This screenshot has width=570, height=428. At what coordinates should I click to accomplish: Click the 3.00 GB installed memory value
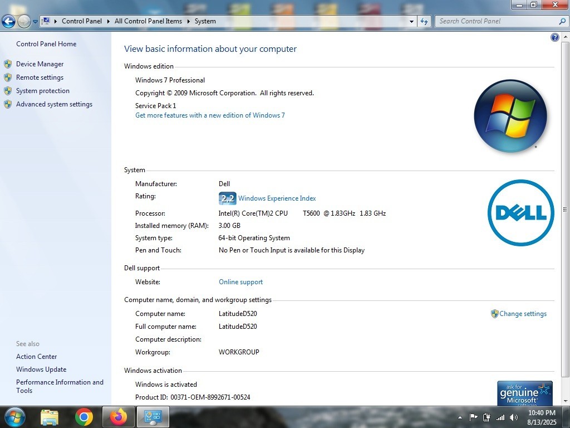tap(229, 226)
